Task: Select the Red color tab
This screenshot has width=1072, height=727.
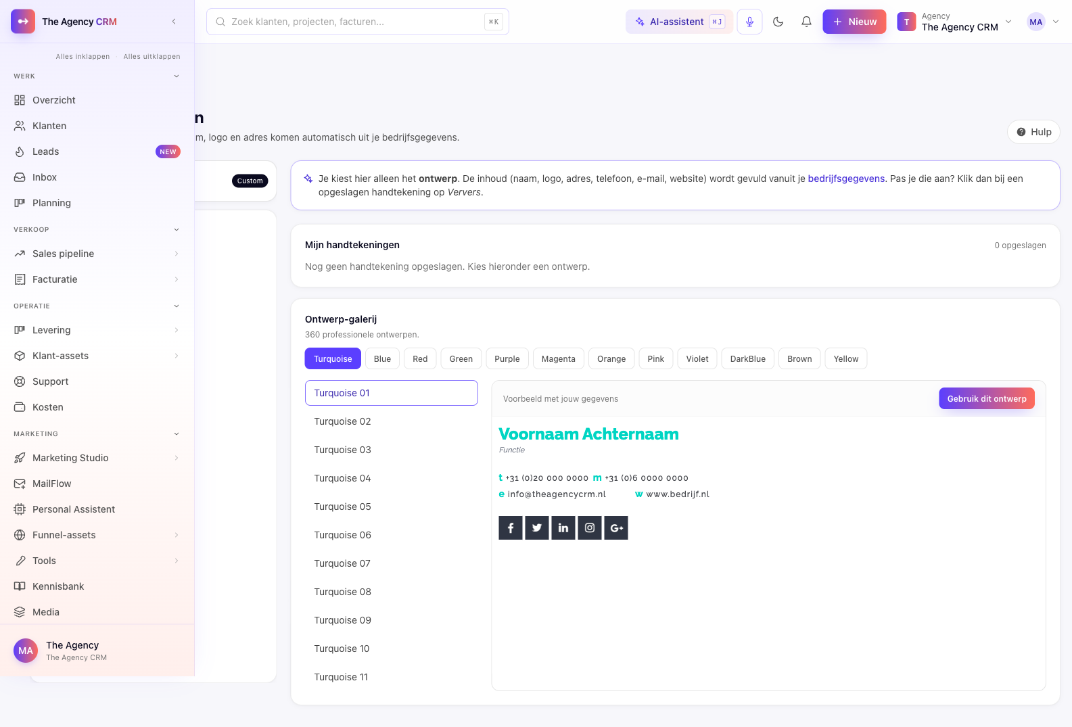Action: (x=420, y=358)
